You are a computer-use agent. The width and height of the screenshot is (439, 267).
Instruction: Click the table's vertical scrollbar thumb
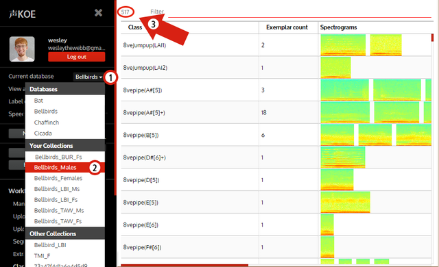(432, 38)
